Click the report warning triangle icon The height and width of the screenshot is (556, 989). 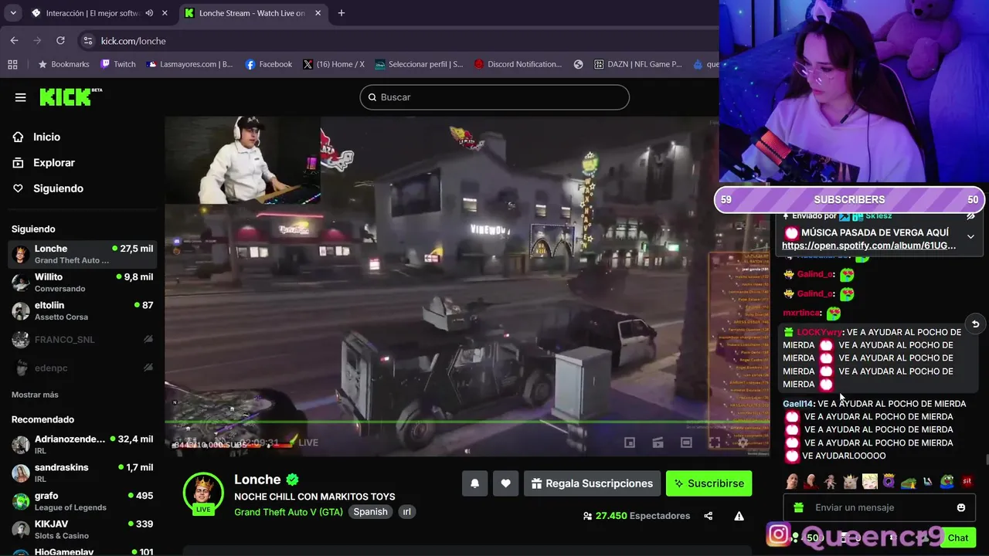[x=739, y=516]
